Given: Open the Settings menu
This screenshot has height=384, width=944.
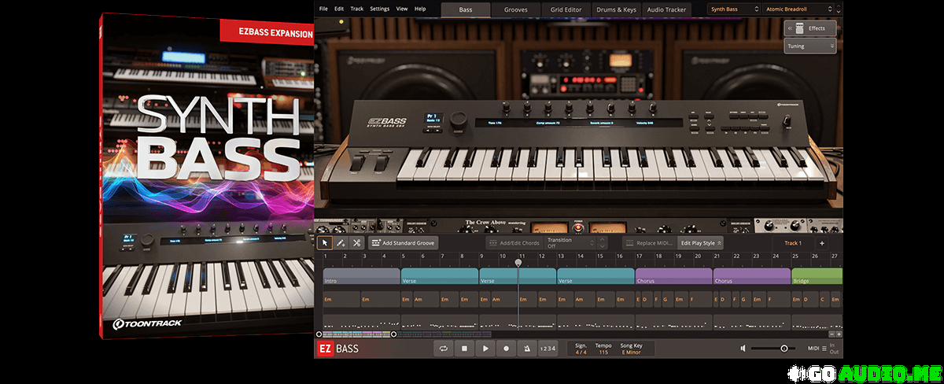Looking at the screenshot, I should (x=379, y=9).
